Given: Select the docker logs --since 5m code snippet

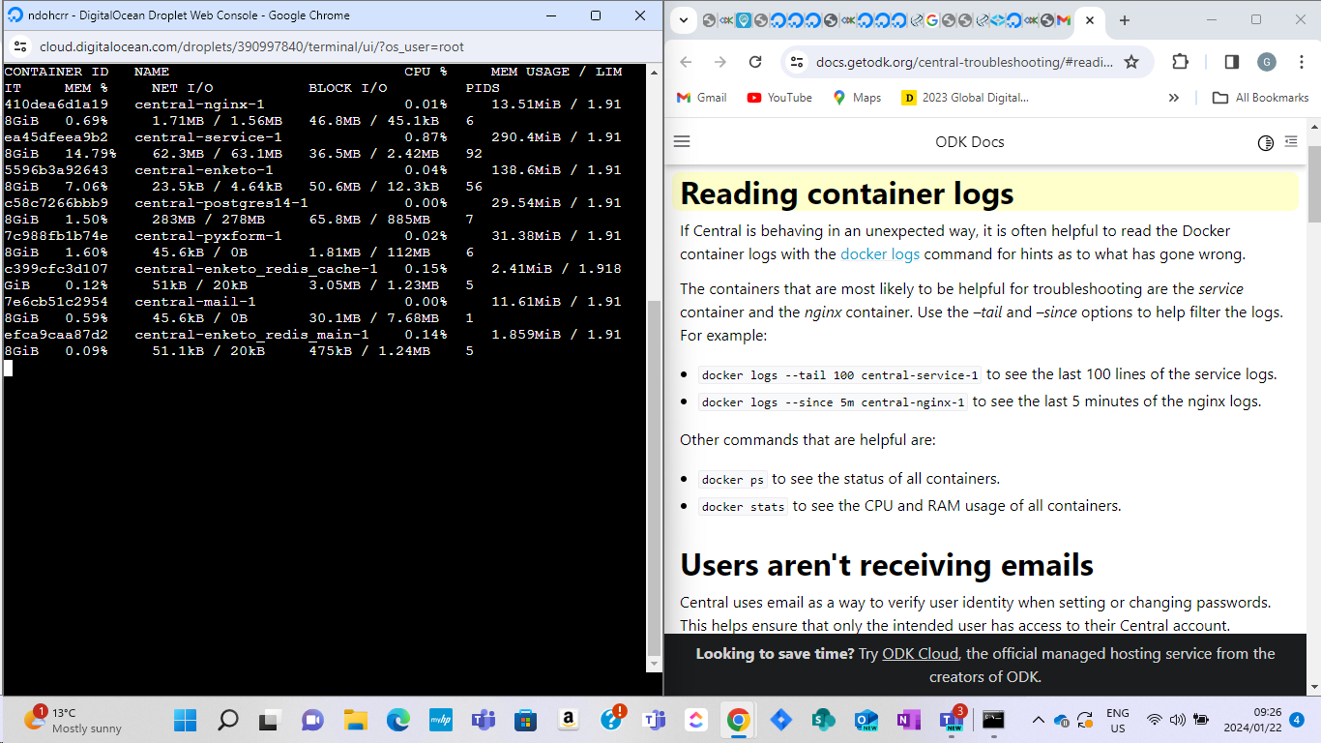Looking at the screenshot, I should coord(834,402).
